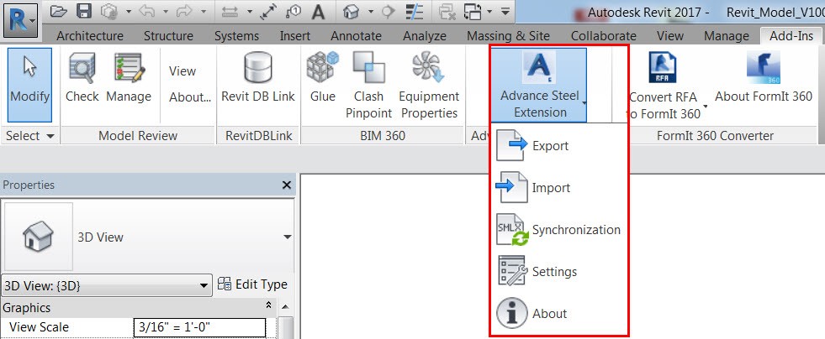Click the Model Review About... button
825x339 pixels.
pos(190,97)
